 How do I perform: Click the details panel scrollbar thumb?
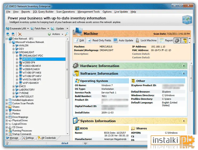191,78
